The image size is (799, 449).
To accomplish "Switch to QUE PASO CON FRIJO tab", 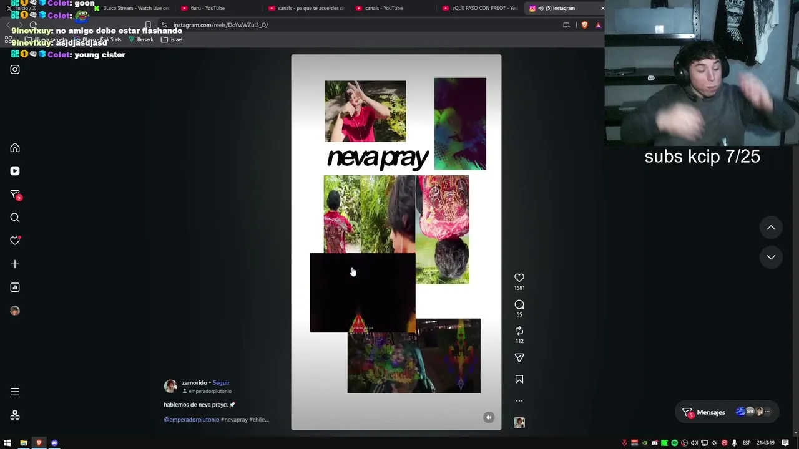I will point(481,8).
